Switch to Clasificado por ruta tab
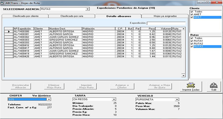Image resolution: width=223 pixels, height=119 pixels. point(72,16)
